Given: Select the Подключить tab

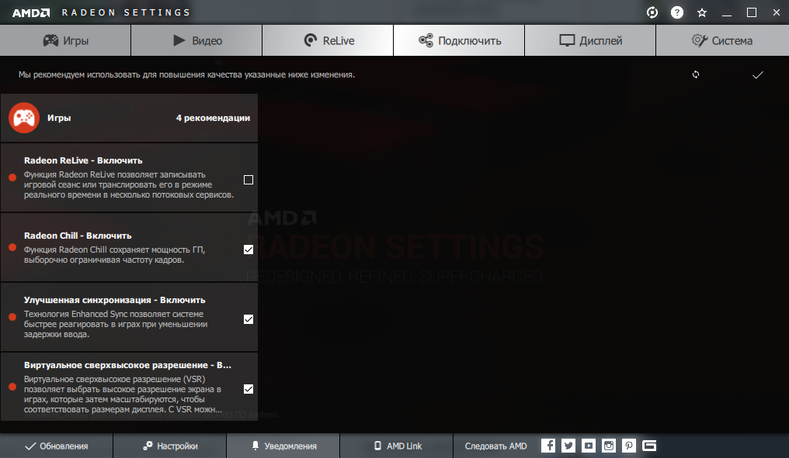Looking at the screenshot, I should point(460,40).
